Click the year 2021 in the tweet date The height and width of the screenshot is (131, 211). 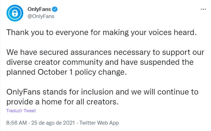69,123
